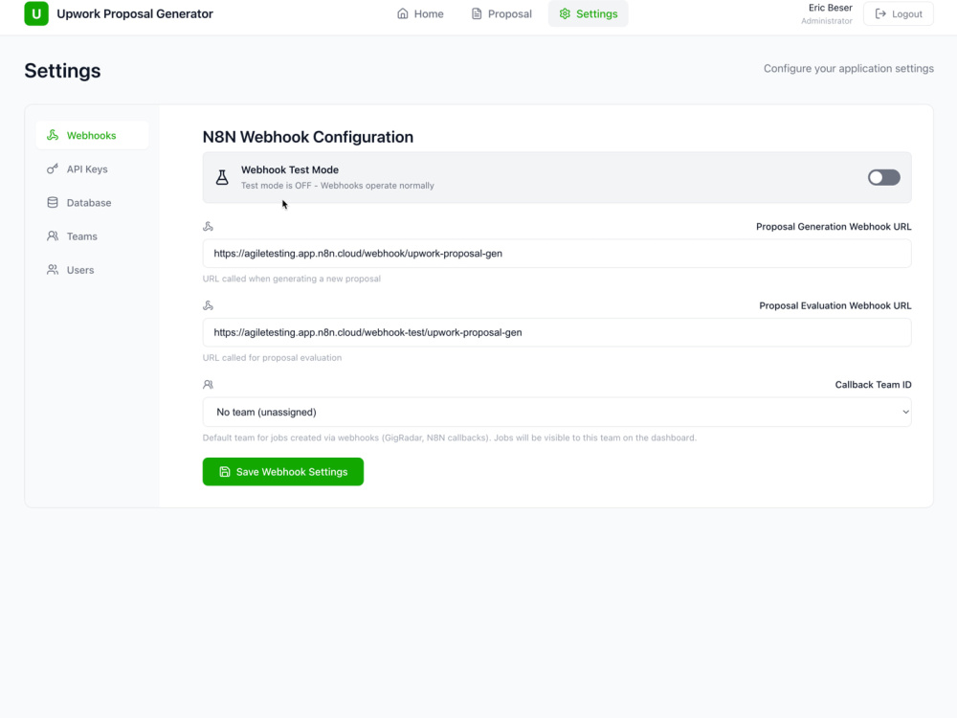Click the webhook icon above Proposal Generation URL
This screenshot has height=718, width=957.
pos(208,227)
